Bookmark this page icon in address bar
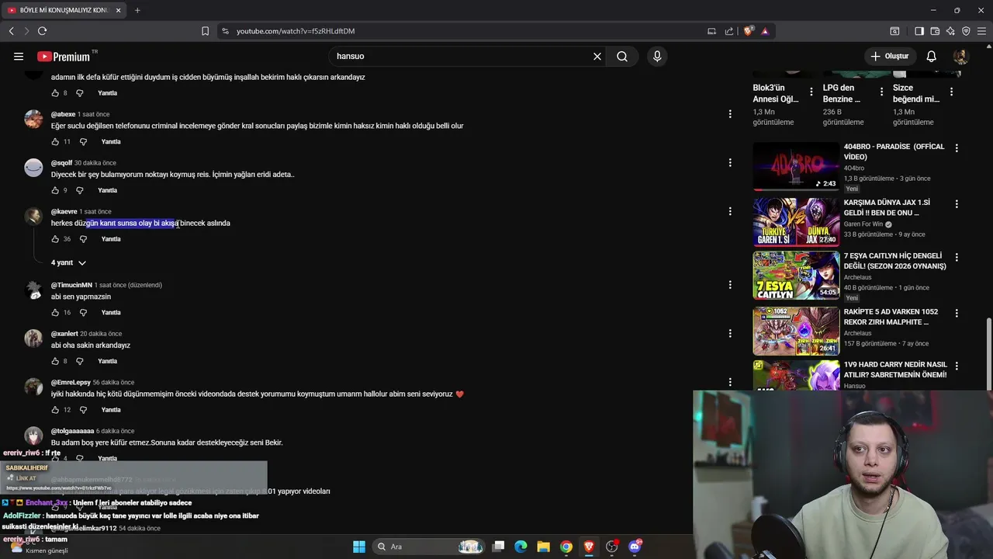Screen dimensions: 993x559 pyautogui.click(x=205, y=31)
